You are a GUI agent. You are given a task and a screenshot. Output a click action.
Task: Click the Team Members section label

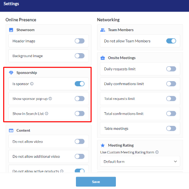(x=121, y=30)
